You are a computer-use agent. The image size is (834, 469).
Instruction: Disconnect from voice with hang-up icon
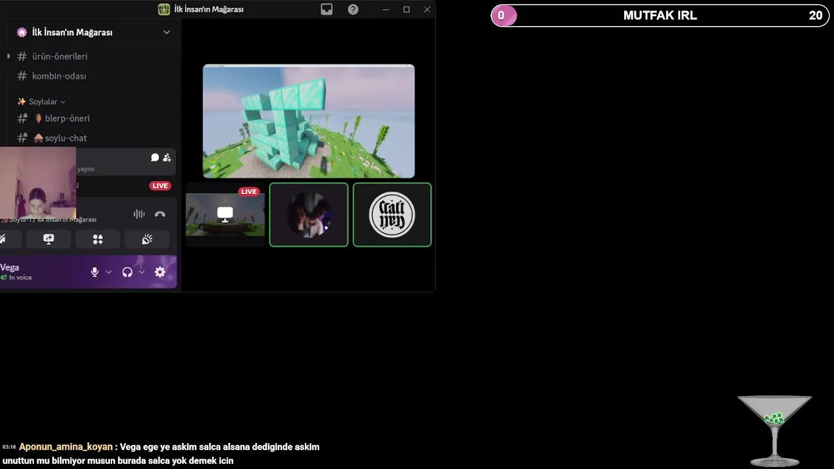coord(160,214)
